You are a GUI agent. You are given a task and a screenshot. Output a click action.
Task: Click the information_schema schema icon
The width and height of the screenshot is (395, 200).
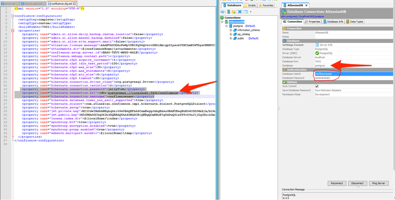(235, 30)
